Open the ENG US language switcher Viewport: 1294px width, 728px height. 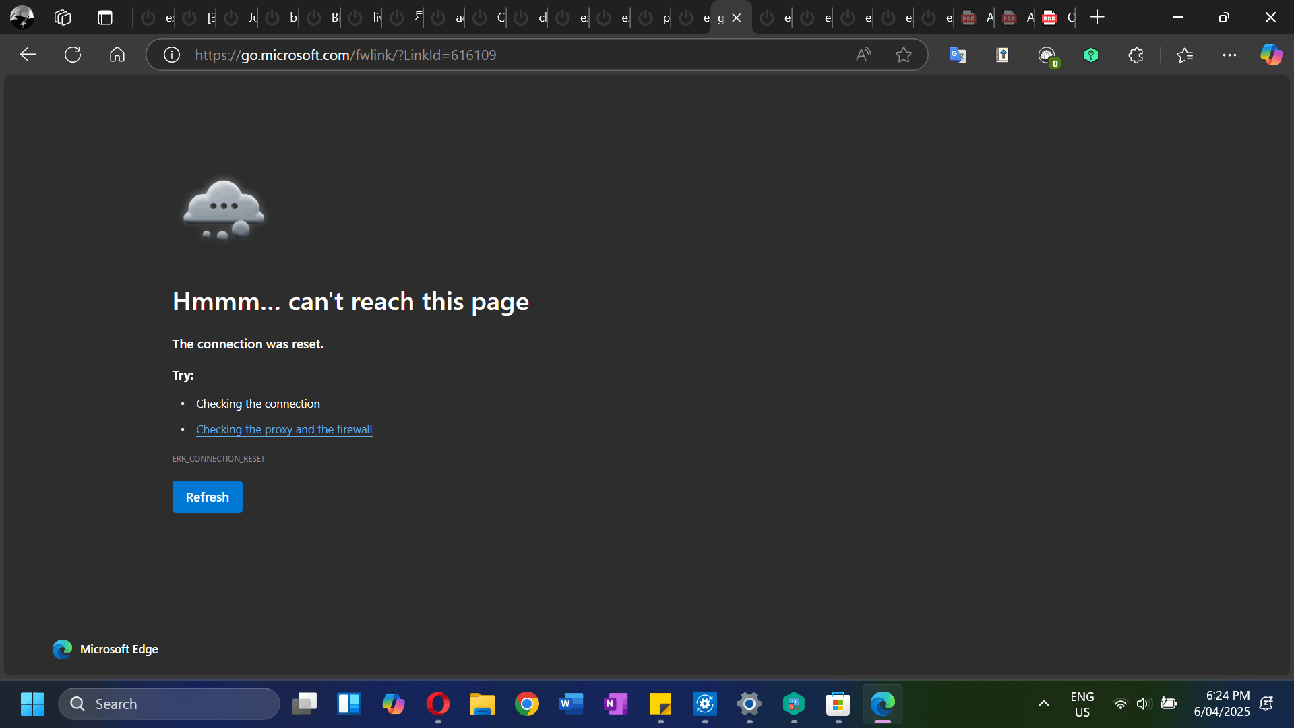click(1082, 704)
